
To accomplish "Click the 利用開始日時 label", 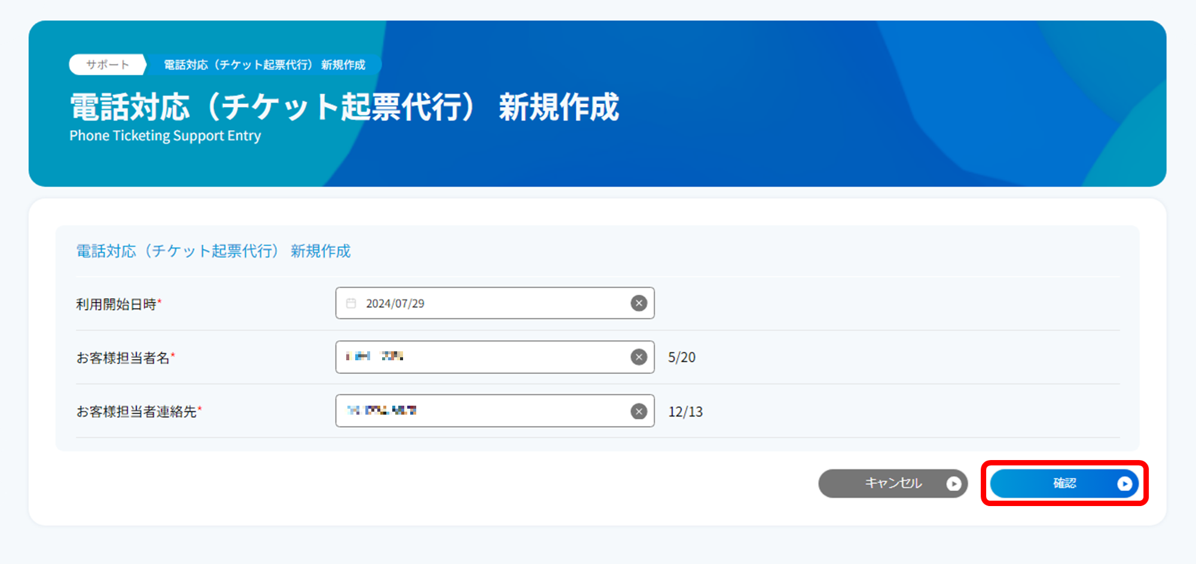I will point(118,304).
